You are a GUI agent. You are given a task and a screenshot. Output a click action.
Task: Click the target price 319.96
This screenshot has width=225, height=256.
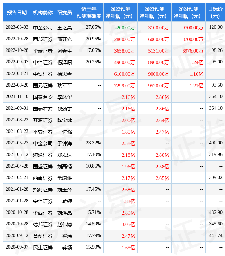[216, 155]
